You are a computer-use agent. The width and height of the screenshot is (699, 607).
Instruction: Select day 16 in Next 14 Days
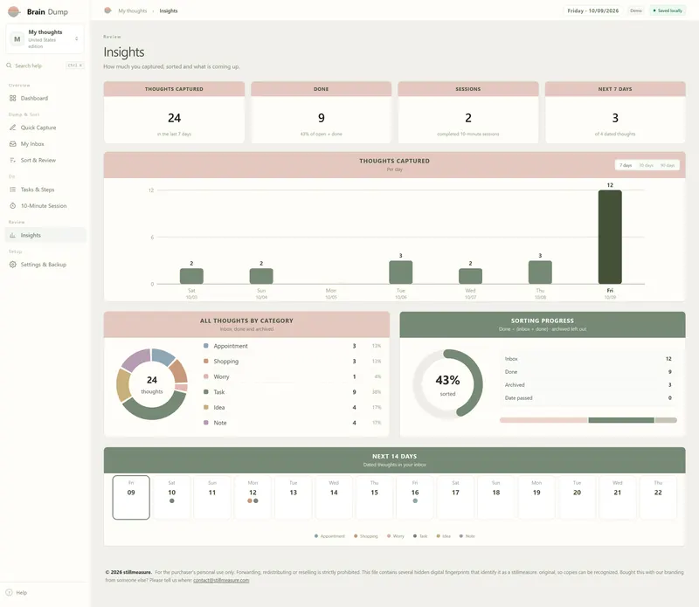[x=414, y=497]
